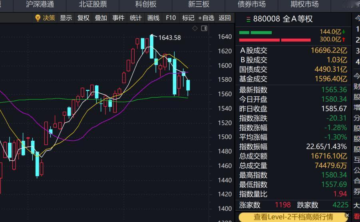Click the 涨家数 count 1198
Image resolution: width=360 pixels, height=222 pixels.
(x=283, y=205)
